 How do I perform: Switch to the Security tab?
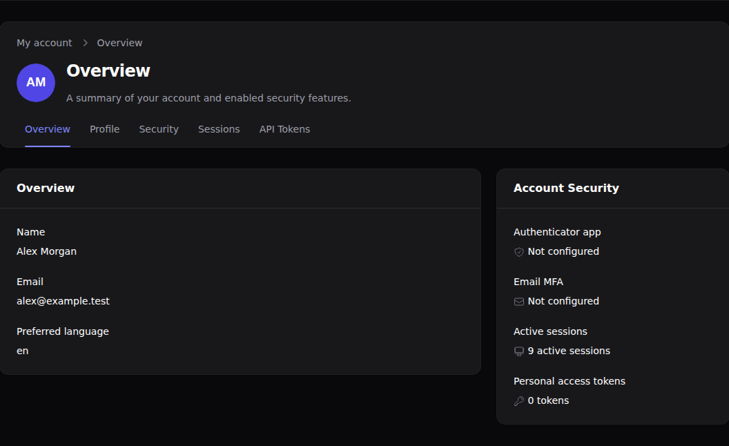[x=159, y=129]
